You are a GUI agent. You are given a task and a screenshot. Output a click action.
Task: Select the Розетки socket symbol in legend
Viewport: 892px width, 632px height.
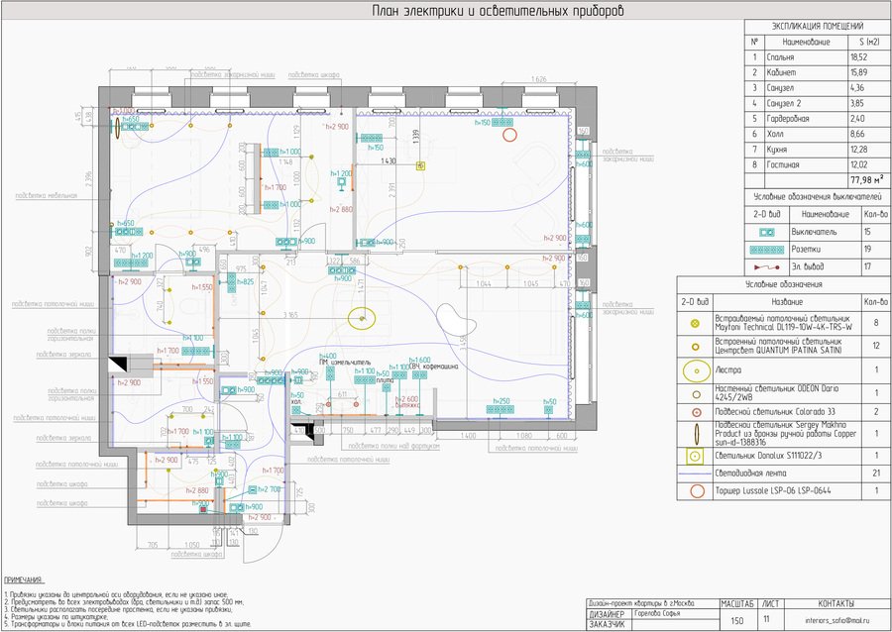[766, 249]
